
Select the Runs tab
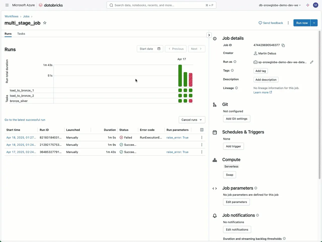tap(8, 34)
